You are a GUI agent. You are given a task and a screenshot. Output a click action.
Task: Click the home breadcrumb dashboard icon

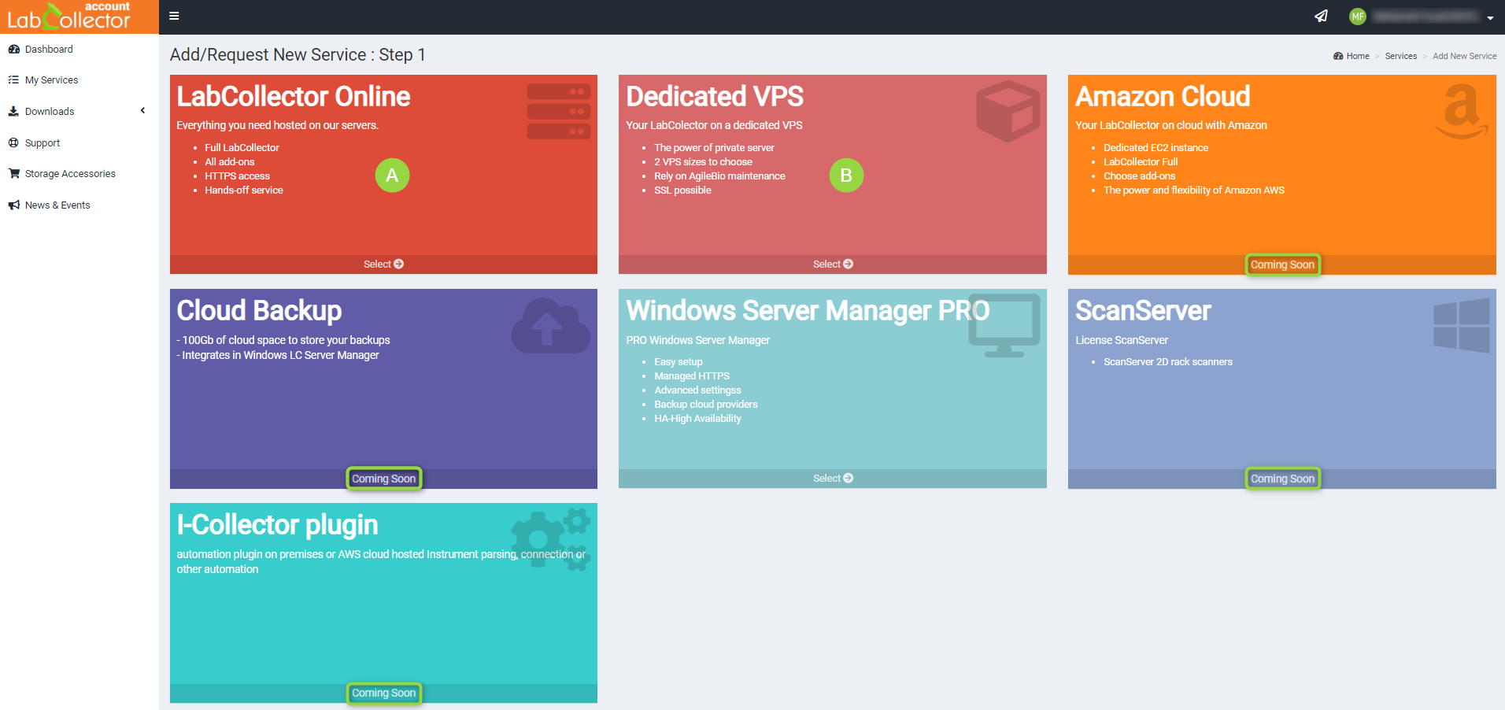(x=1338, y=56)
